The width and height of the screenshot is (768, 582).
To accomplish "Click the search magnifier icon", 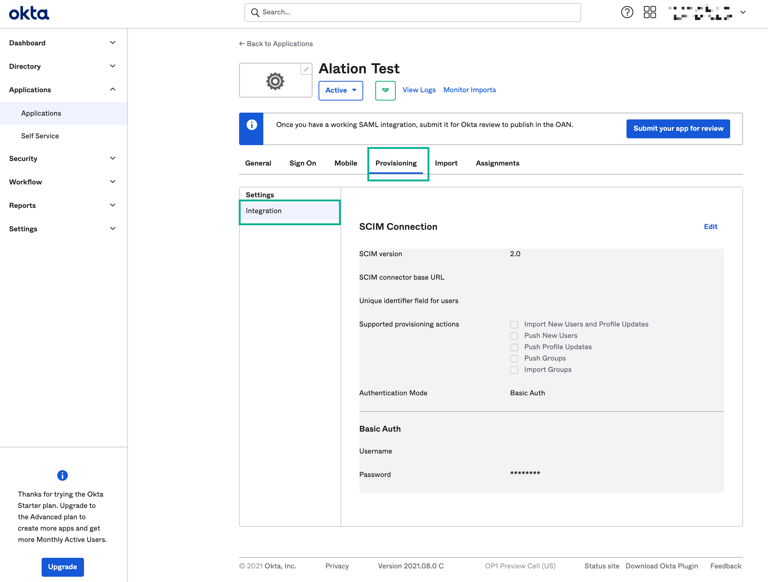I will point(255,12).
